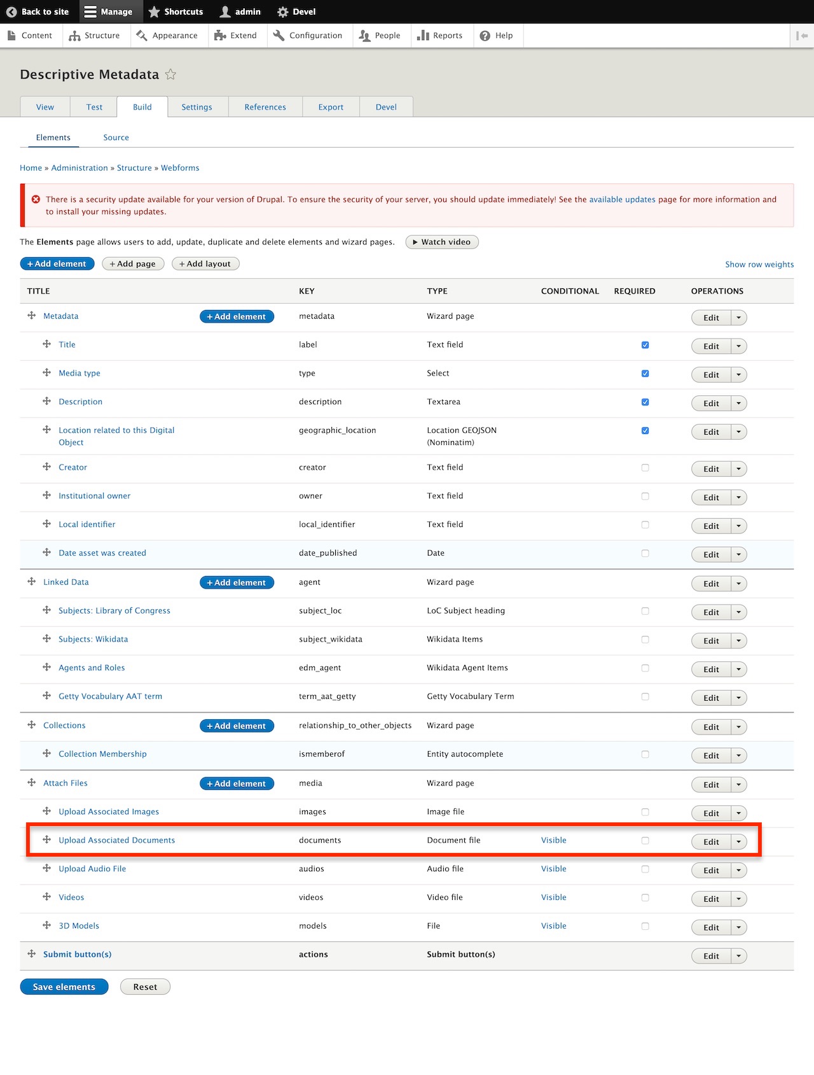The height and width of the screenshot is (1075, 814).
Task: Open the Visible conditional link for Audio file
Action: pos(553,869)
